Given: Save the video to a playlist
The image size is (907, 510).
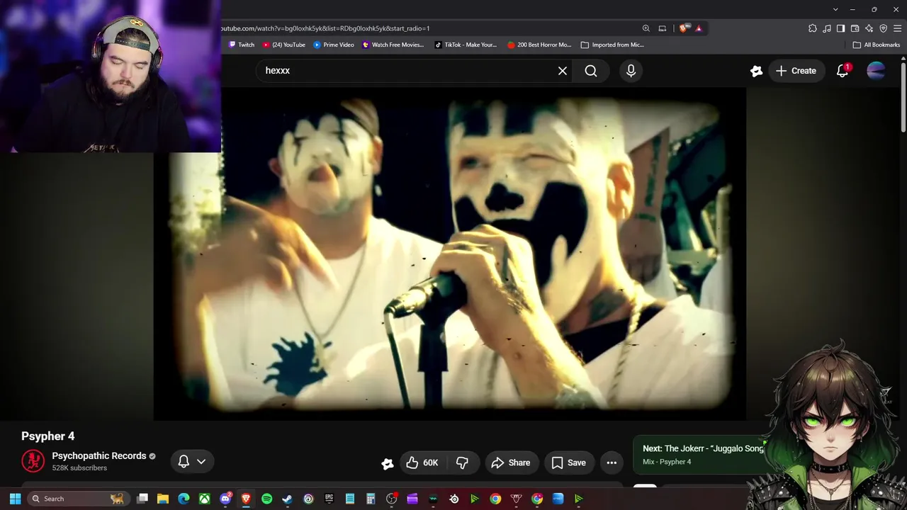Looking at the screenshot, I should click(x=569, y=463).
